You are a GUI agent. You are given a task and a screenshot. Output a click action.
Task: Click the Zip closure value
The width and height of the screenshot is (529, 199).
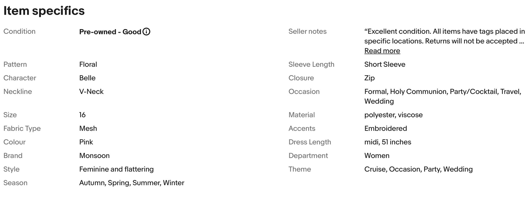(x=369, y=78)
